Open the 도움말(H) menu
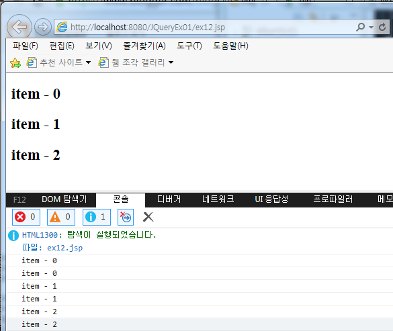The image size is (393, 331). [230, 46]
